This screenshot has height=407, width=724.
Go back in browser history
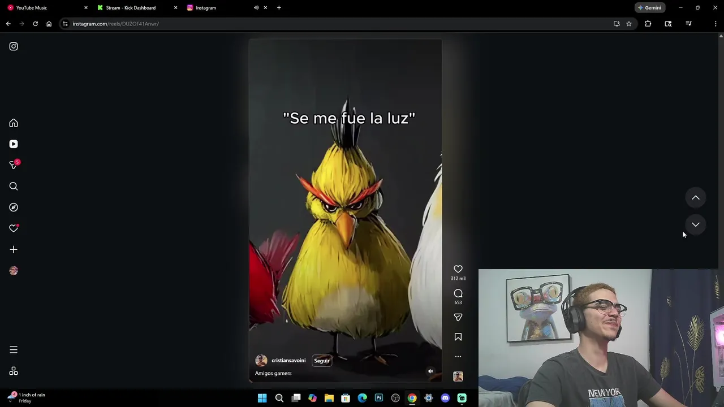pyautogui.click(x=8, y=24)
